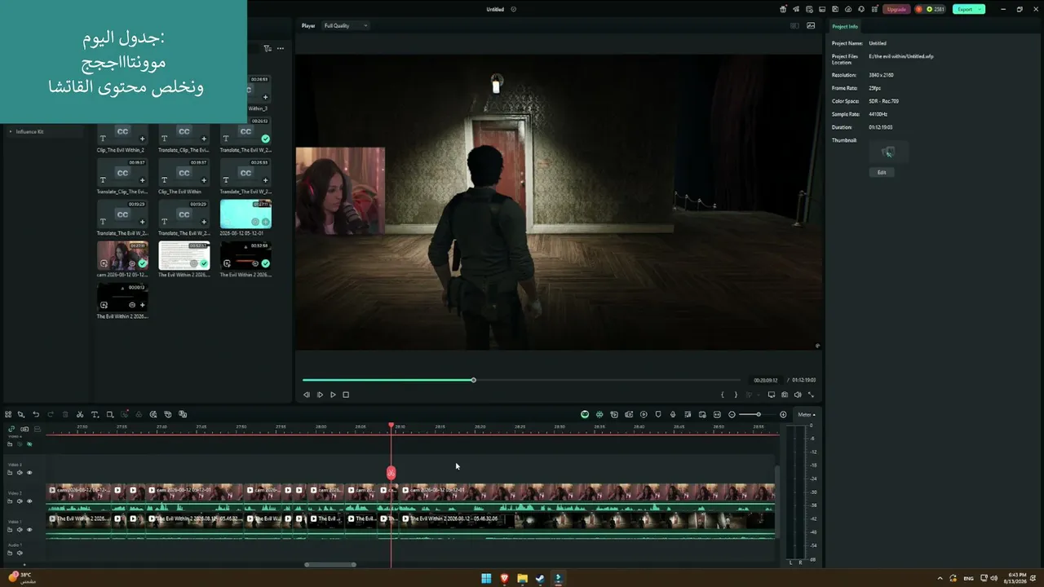The width and height of the screenshot is (1044, 587).
Task: Show the hidden Video 4 track
Action: [29, 444]
